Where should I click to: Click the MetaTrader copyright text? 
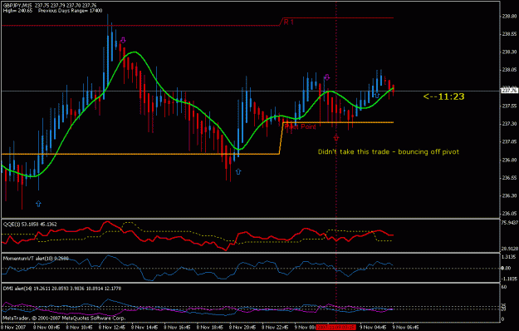64,319
